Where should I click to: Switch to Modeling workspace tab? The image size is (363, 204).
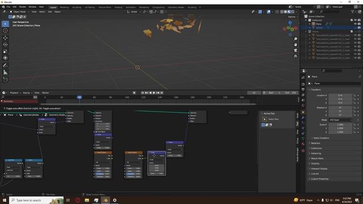tap(64, 7)
